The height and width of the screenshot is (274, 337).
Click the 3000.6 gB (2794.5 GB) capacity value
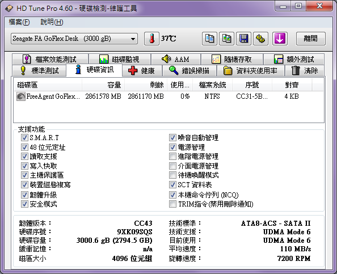point(115,241)
